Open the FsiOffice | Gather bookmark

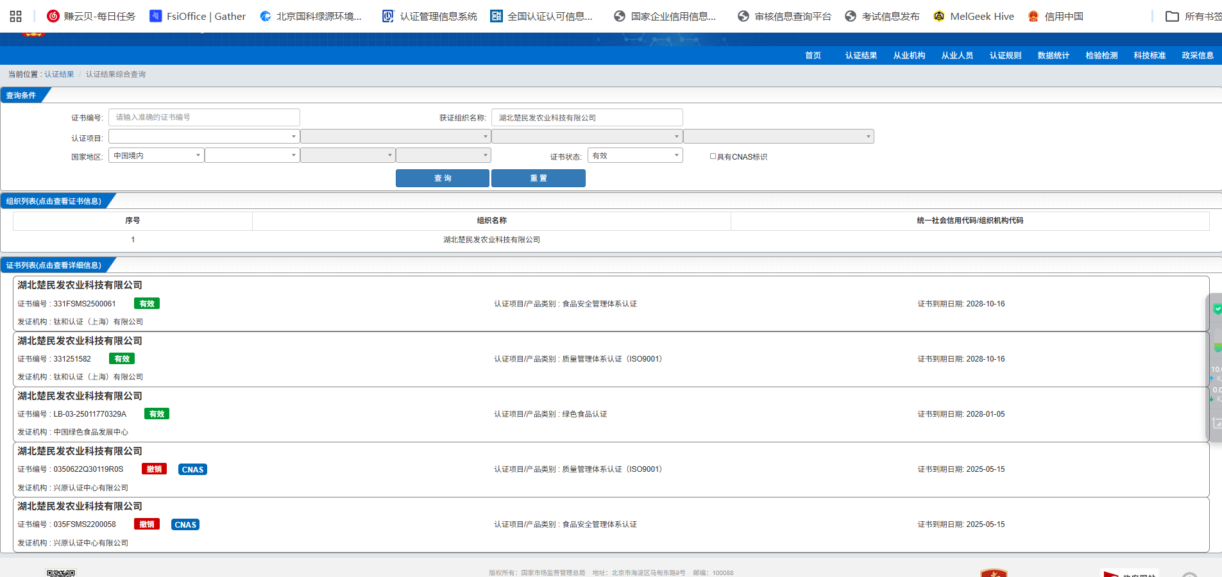(x=198, y=16)
